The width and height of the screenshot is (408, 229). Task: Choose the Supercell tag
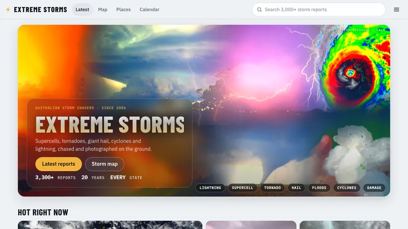pos(243,188)
